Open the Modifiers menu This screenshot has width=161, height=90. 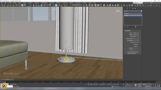pyautogui.click(x=30, y=3)
